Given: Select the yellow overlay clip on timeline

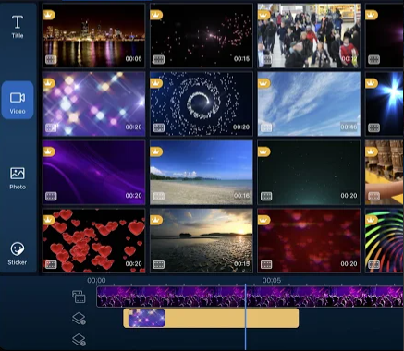Looking at the screenshot, I should pos(211,318).
